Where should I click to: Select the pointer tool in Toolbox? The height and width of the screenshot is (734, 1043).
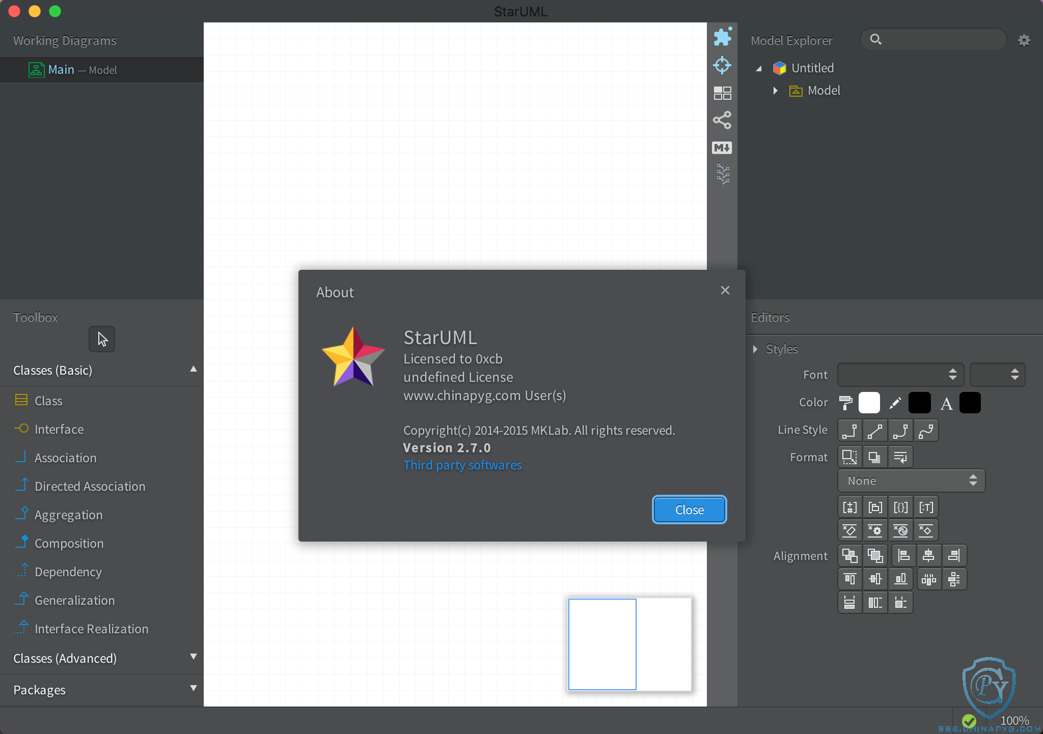tap(102, 339)
